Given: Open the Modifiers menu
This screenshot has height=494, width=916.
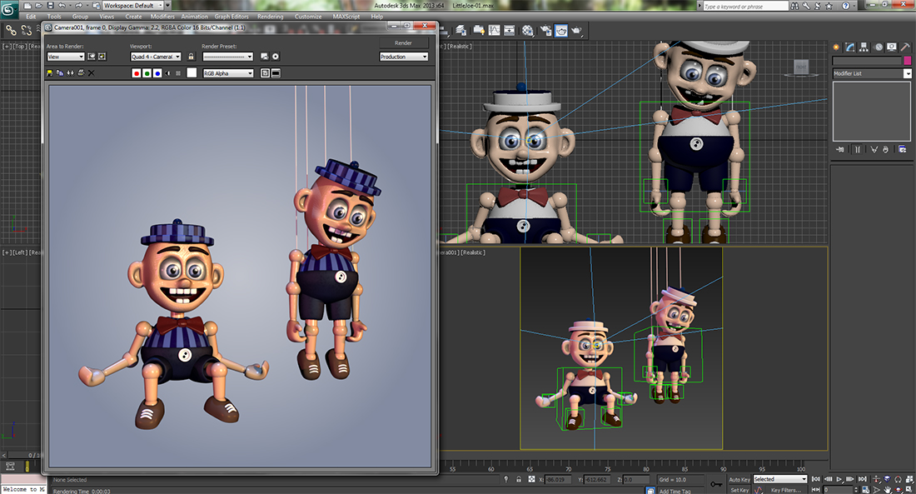Looking at the screenshot, I should (x=162, y=16).
